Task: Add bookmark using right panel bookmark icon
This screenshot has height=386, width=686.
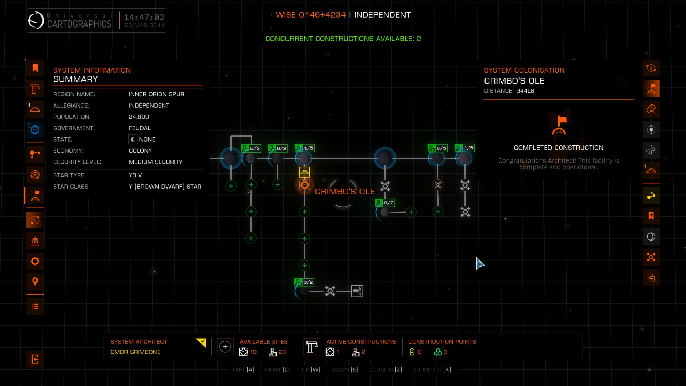Action: 651,216
